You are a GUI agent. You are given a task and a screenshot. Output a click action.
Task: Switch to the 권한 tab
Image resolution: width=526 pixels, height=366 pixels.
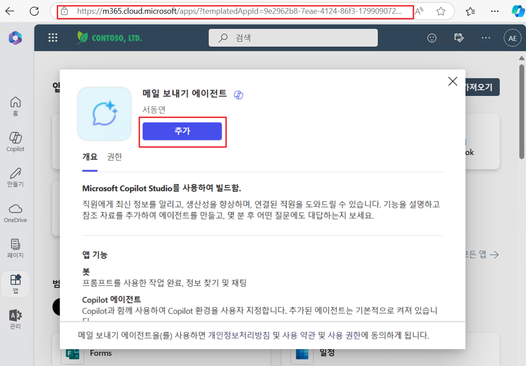114,157
